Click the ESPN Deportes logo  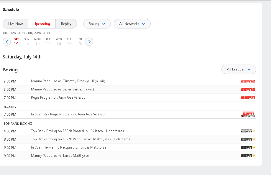point(248,115)
